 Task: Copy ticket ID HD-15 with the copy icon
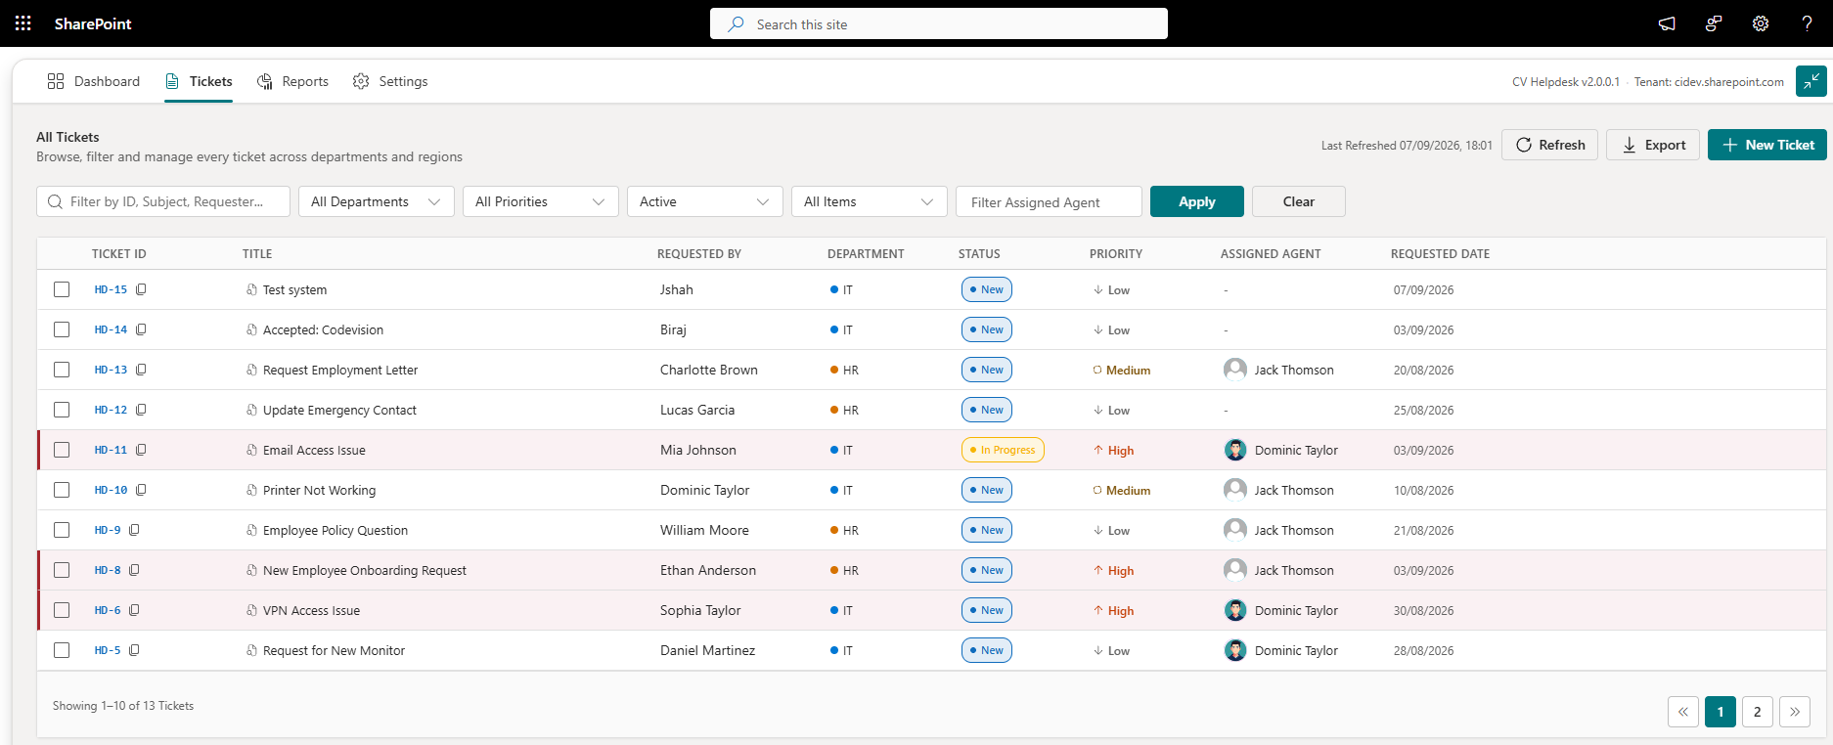click(141, 289)
